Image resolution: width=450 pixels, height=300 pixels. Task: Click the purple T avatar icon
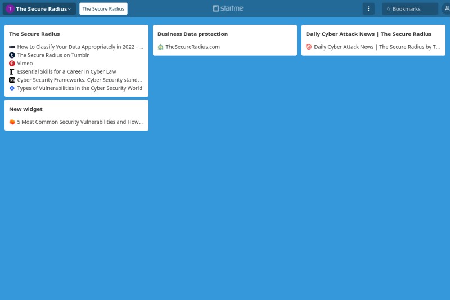click(10, 8)
